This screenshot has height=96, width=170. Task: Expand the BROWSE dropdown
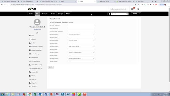136,14
